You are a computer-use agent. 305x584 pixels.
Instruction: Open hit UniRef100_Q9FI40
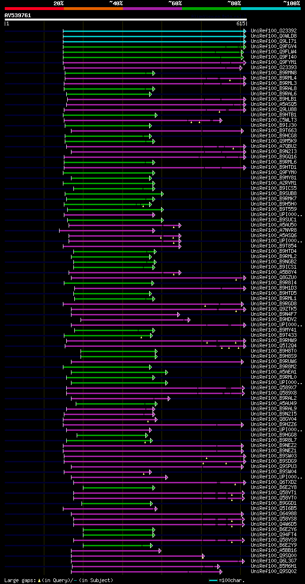[x=274, y=57]
